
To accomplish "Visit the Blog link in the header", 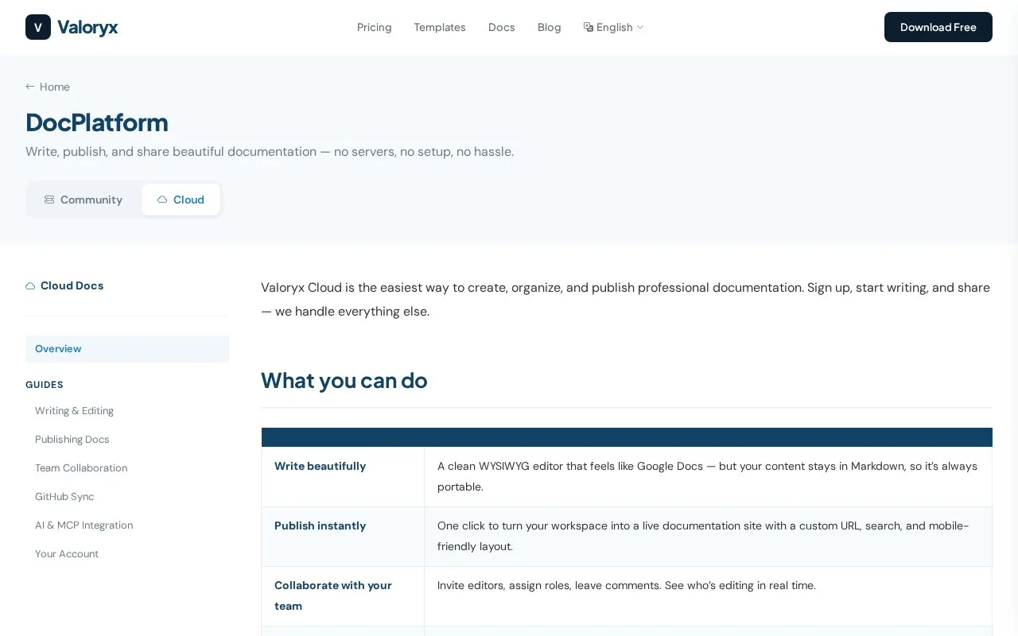I will point(550,27).
